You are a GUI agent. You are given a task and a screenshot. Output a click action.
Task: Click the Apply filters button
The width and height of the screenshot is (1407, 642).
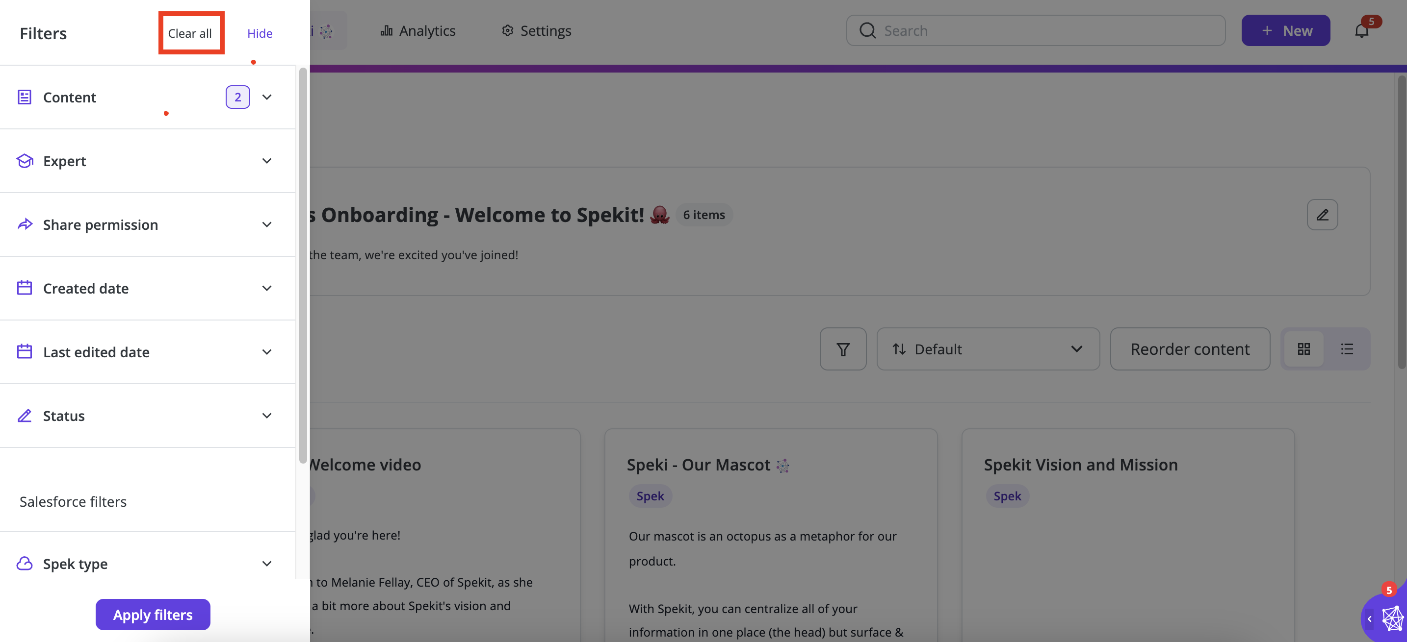[153, 615]
